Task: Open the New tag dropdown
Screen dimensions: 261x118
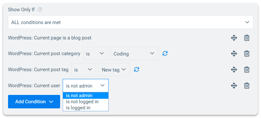Action: pos(114,70)
